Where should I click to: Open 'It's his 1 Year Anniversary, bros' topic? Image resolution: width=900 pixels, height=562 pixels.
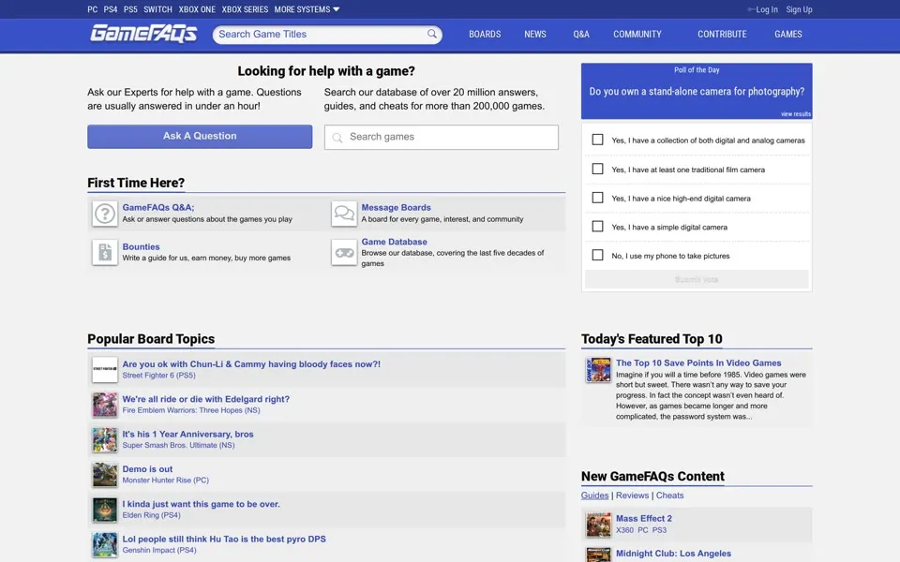[x=187, y=434]
